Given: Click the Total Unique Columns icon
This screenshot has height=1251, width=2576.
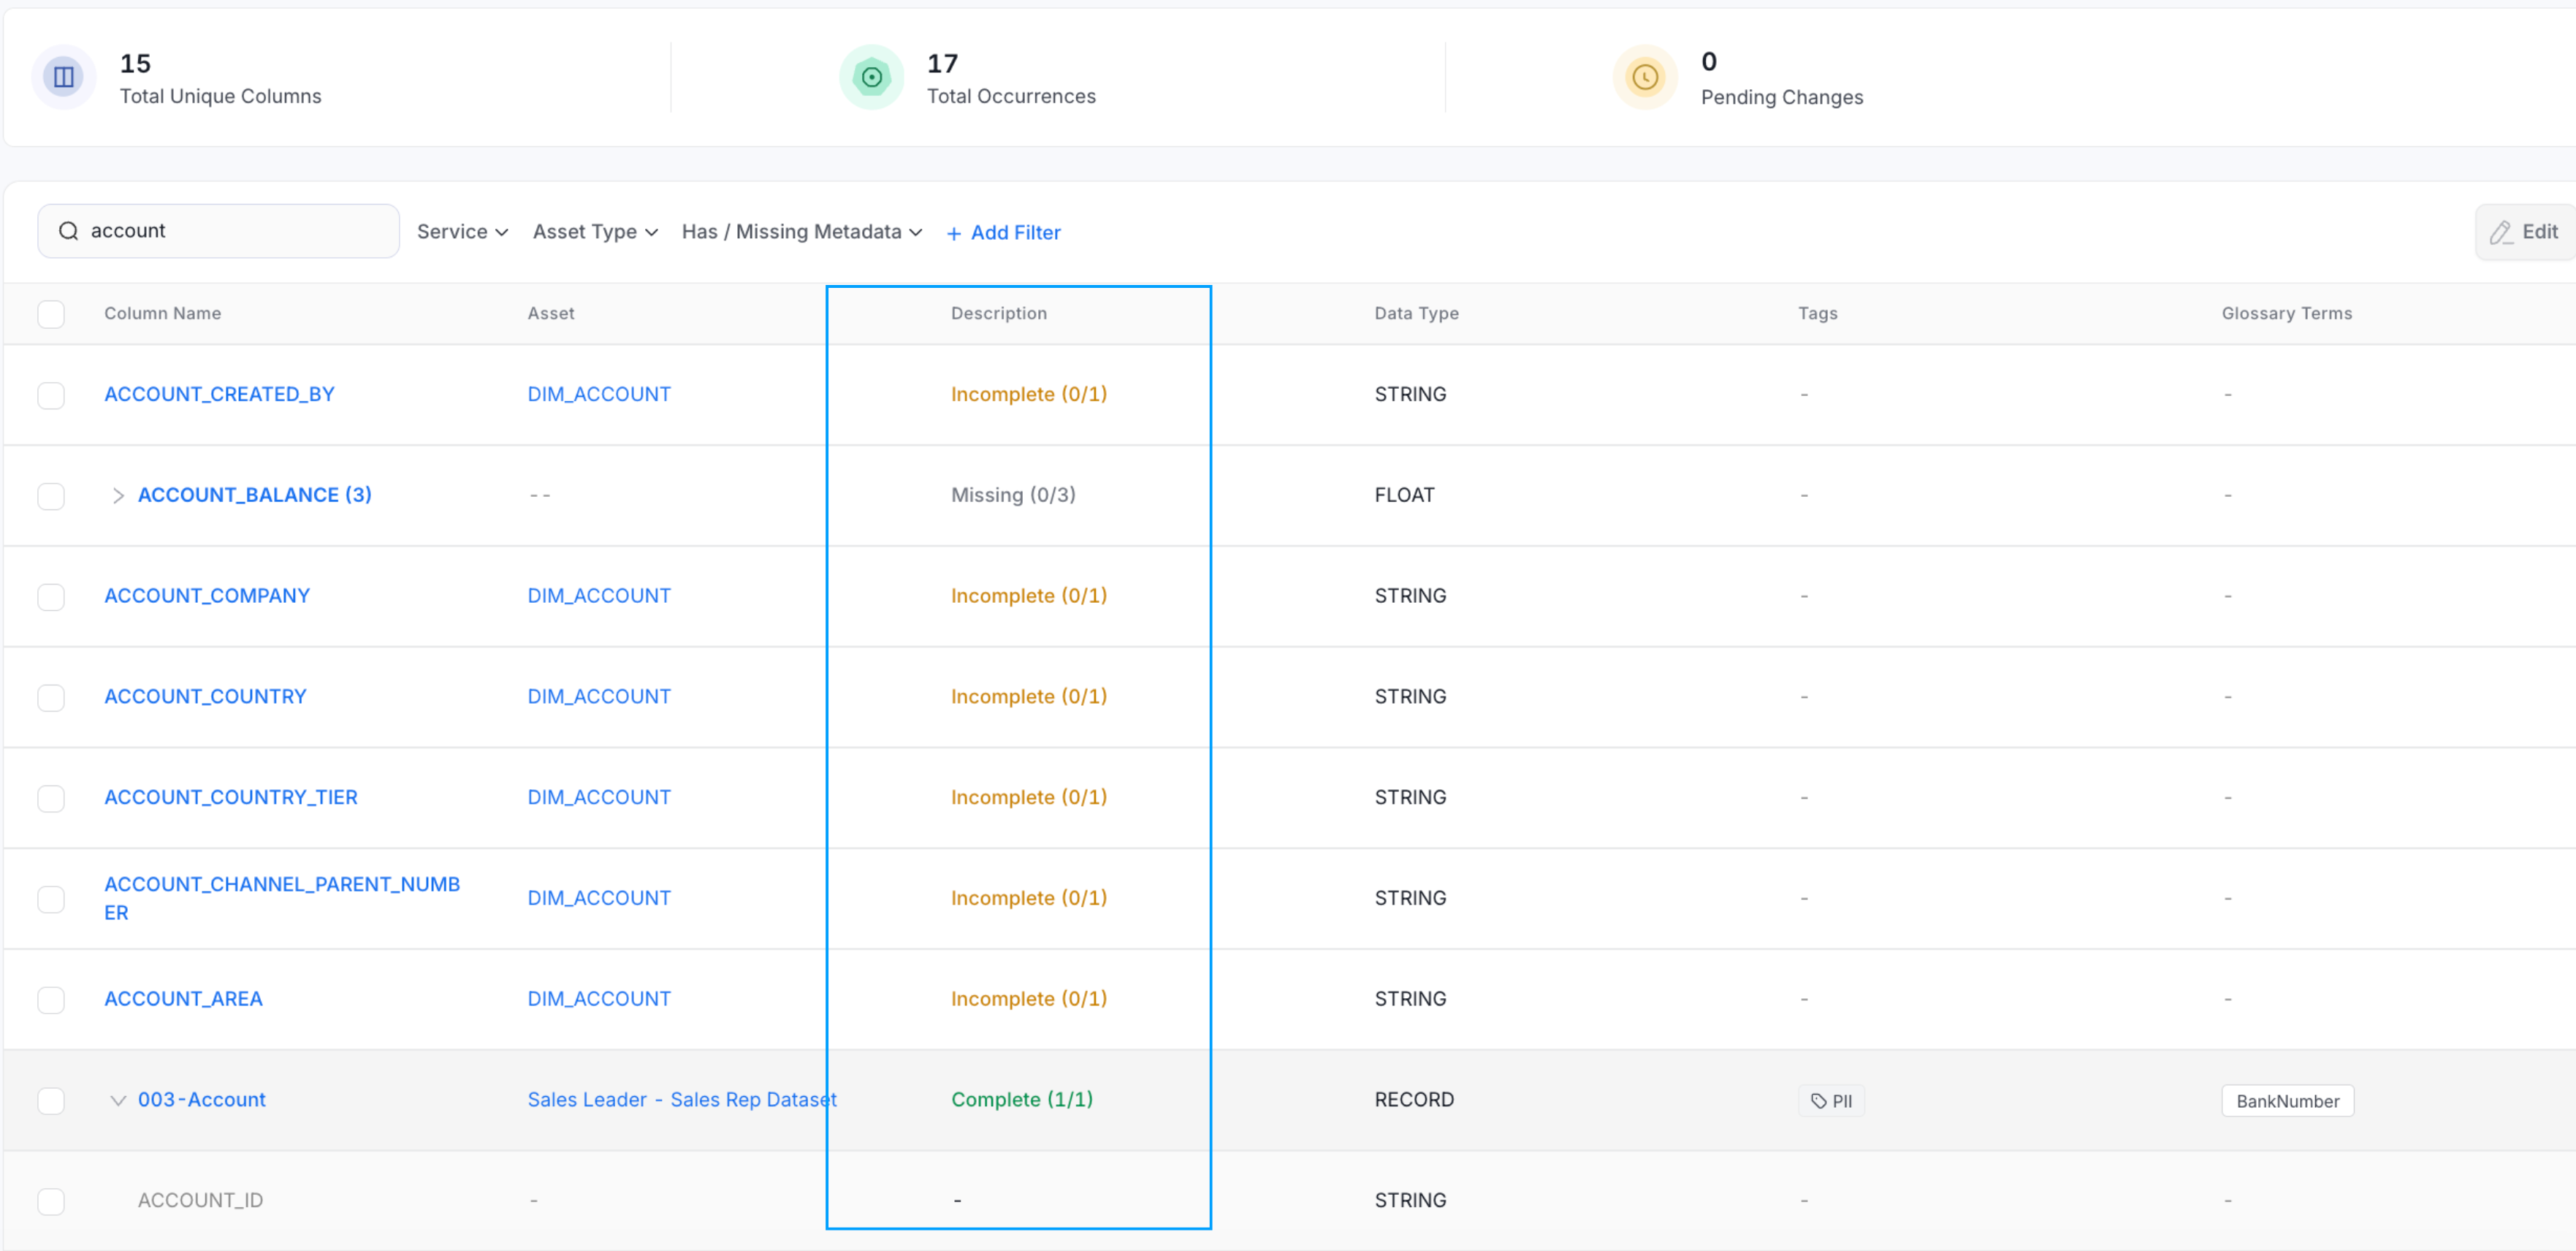Looking at the screenshot, I should click(64, 77).
